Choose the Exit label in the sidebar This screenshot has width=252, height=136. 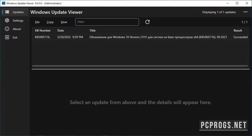(x=15, y=38)
